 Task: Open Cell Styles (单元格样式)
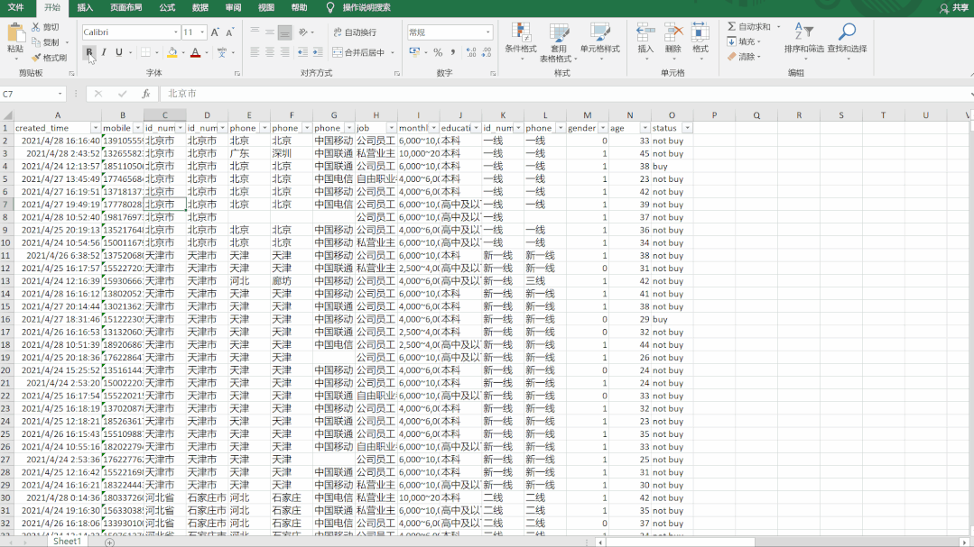pyautogui.click(x=600, y=41)
